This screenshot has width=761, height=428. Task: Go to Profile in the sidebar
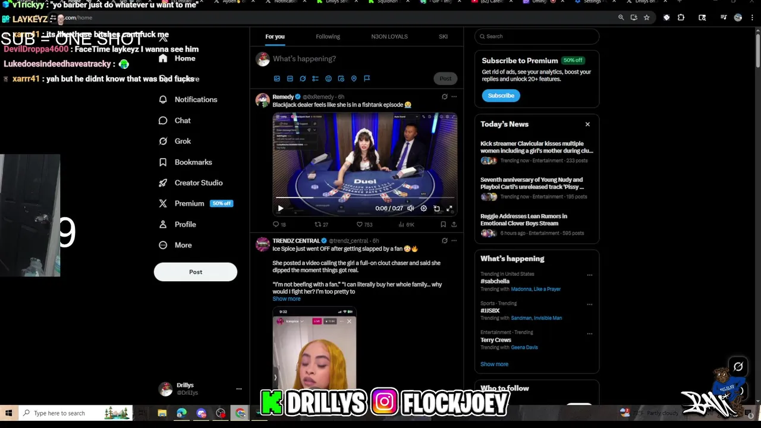(x=177, y=224)
